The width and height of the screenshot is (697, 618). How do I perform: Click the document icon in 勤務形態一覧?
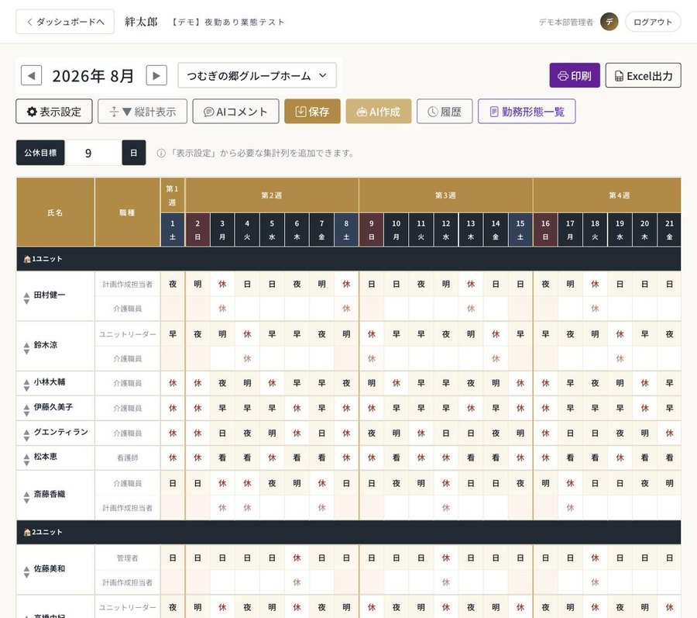click(494, 112)
